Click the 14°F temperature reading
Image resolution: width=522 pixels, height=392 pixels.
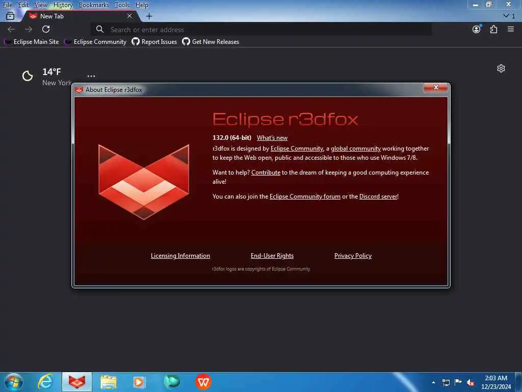51,71
